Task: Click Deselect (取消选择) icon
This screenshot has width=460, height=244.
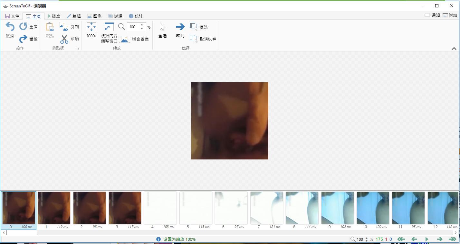Action: point(194,39)
